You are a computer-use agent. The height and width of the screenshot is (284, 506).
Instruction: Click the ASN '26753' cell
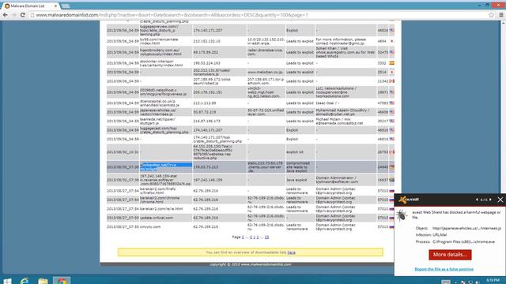(x=383, y=152)
